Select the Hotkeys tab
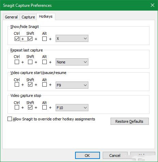Image resolution: width=158 pixels, height=162 pixels. tap(46, 17)
